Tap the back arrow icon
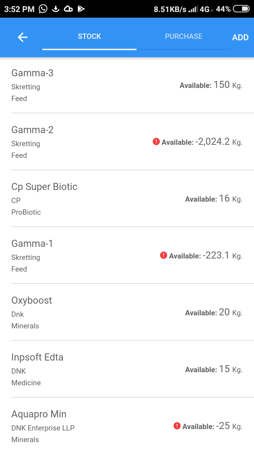254x452 pixels. [x=23, y=37]
